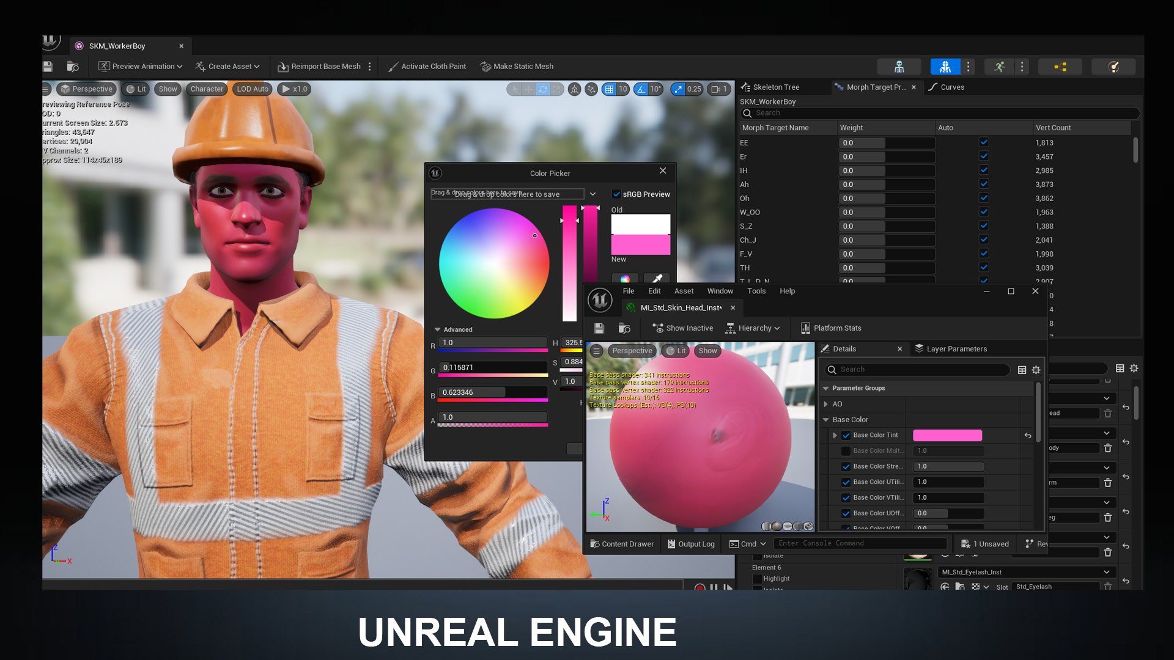Open camera speed setting icon
Image resolution: width=1174 pixels, height=660 pixels.
pyautogui.click(x=718, y=89)
